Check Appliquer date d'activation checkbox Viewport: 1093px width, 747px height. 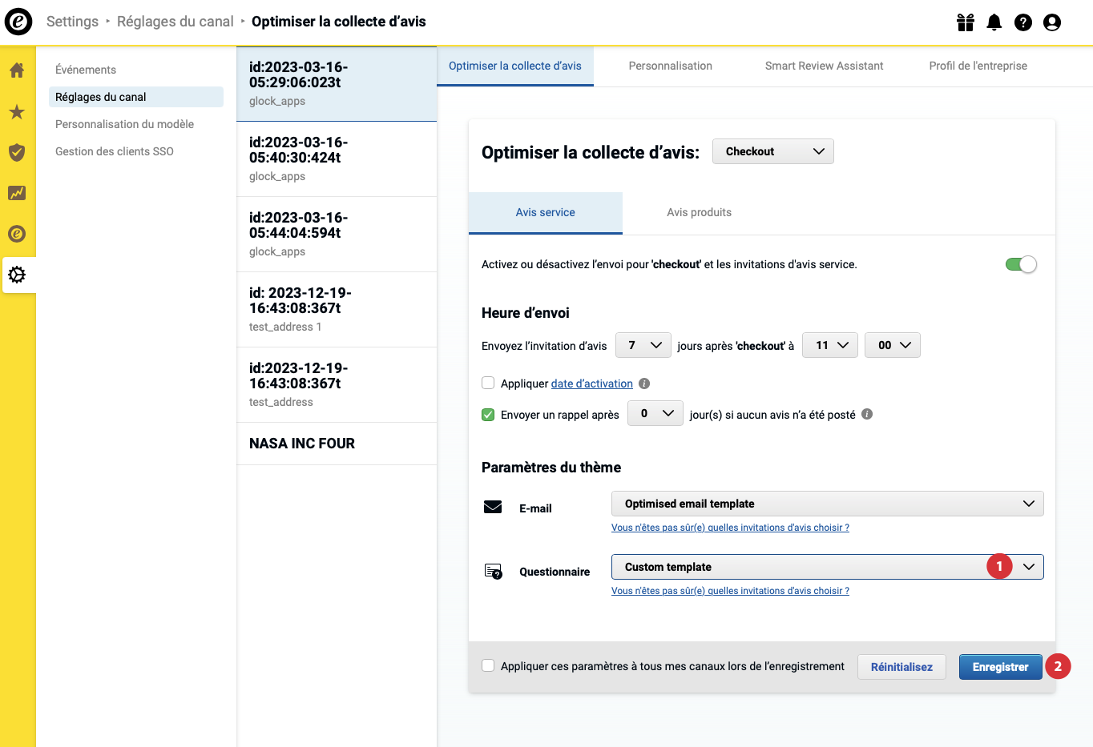(488, 383)
